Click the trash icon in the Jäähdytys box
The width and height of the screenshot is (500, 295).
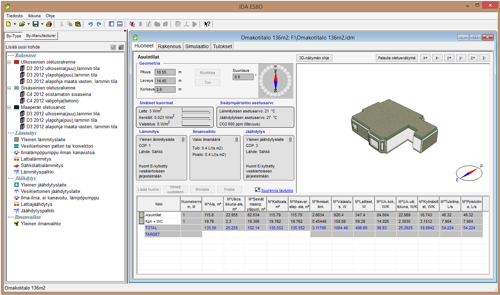point(290,139)
